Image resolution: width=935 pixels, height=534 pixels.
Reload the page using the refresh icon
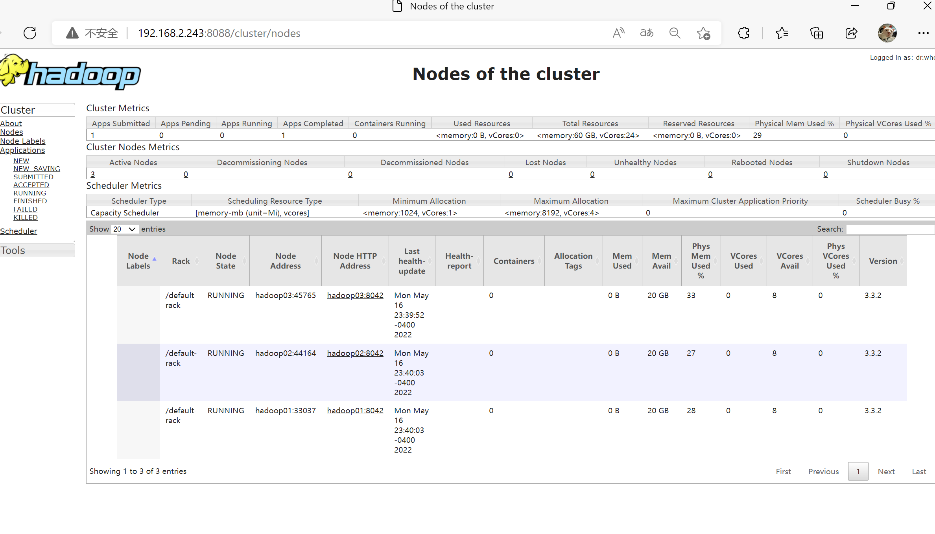coord(30,33)
